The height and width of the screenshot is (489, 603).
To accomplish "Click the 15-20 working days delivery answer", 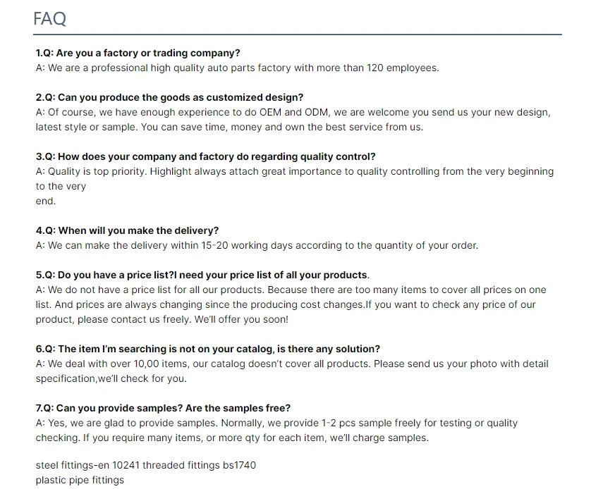I will [x=257, y=245].
